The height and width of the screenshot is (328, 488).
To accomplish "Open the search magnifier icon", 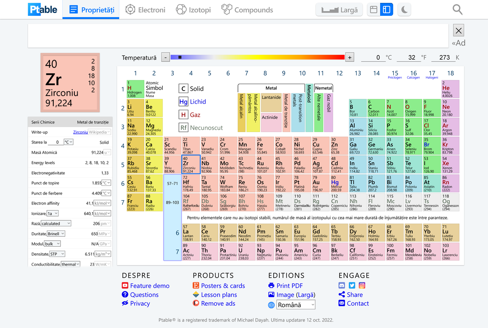I will tap(457, 9).
